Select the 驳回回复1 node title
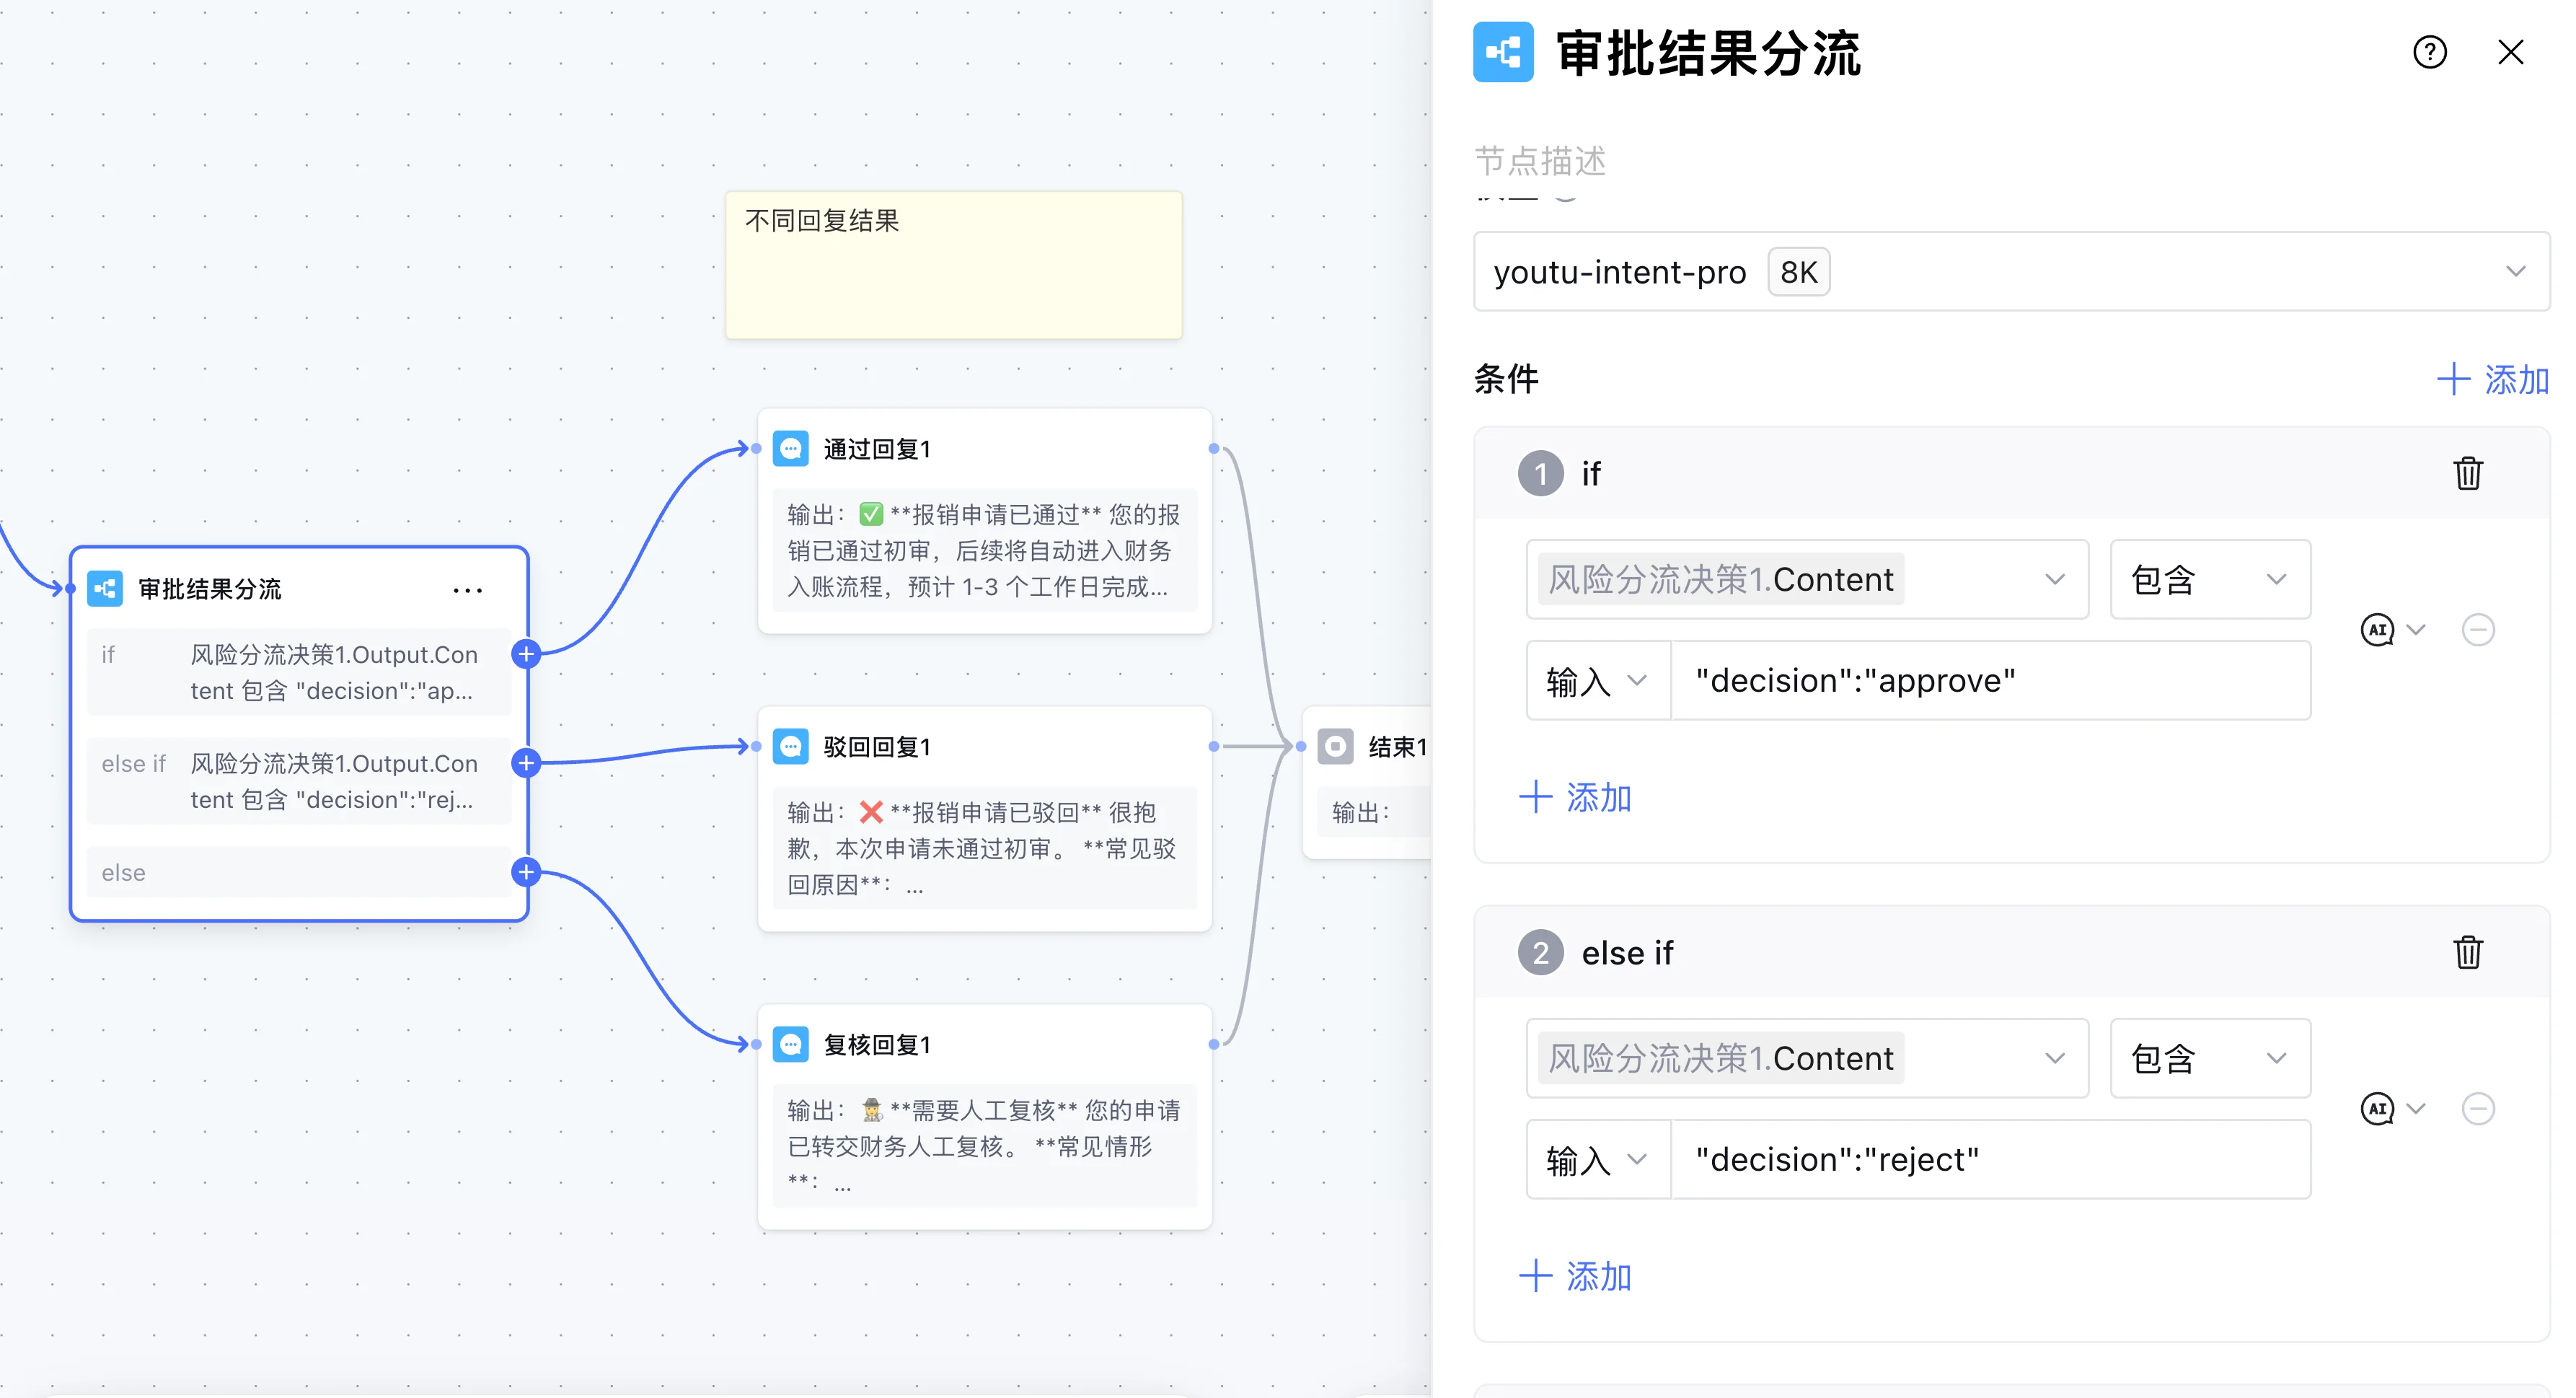2576x1398 pixels. (x=877, y=747)
